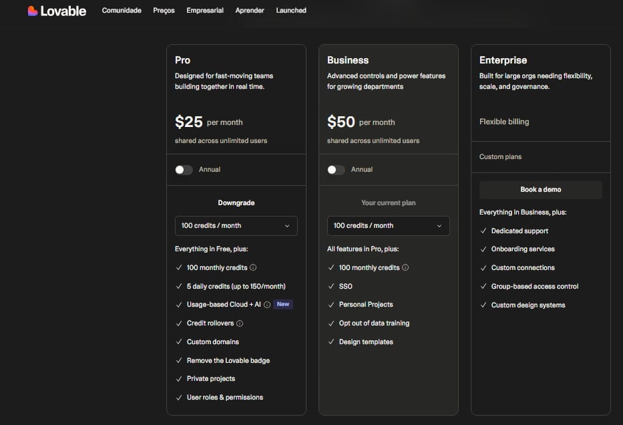
Task: Click info icon beside Usage-based Cloud + AI
Action: click(267, 305)
